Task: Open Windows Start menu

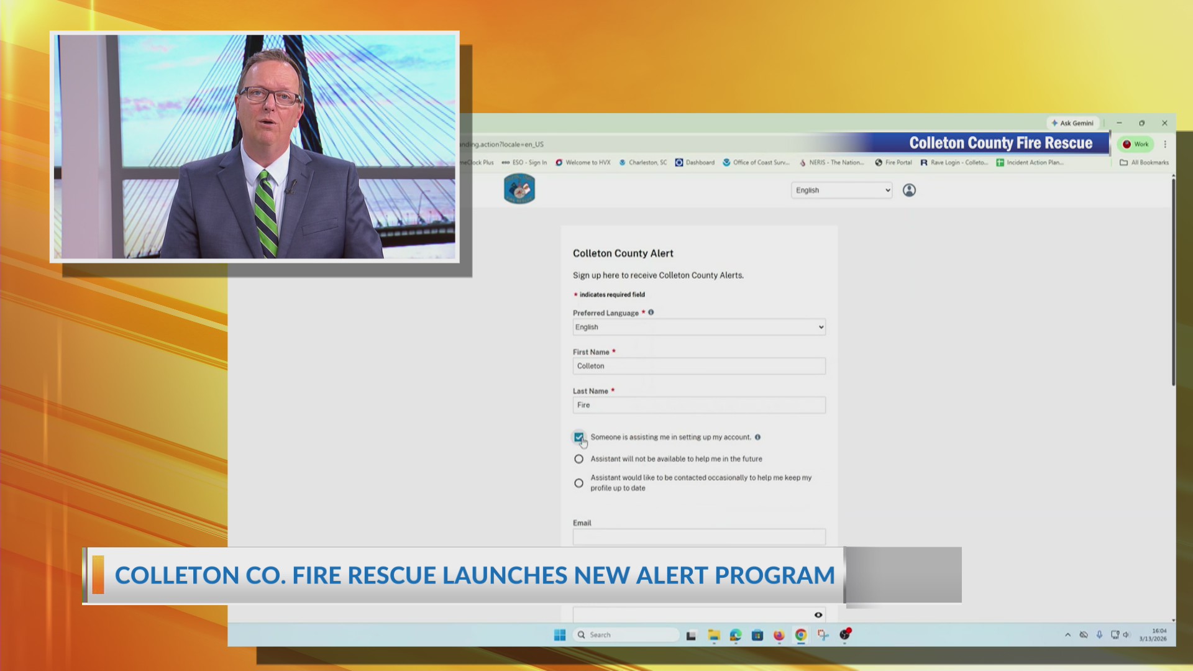Action: tap(560, 635)
